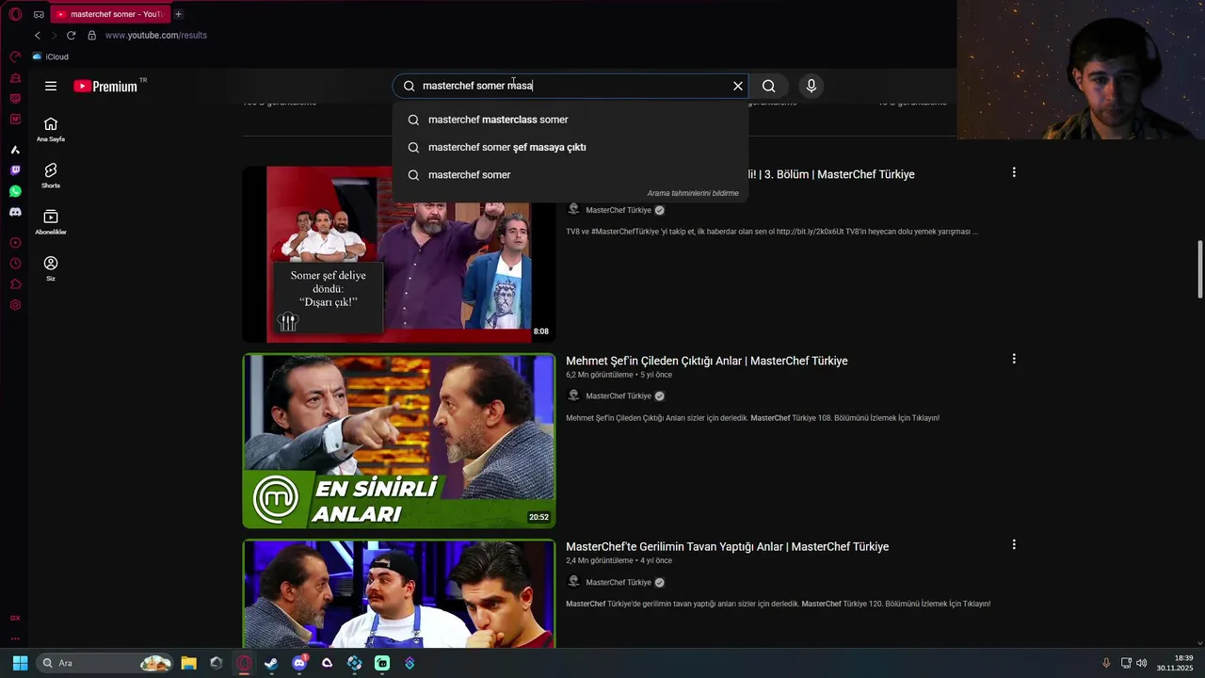Open title 'Mehmet Şef'in Çileden Çıktığı Anlar'

(707, 361)
